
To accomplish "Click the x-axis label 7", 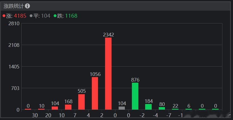I will [75, 115].
